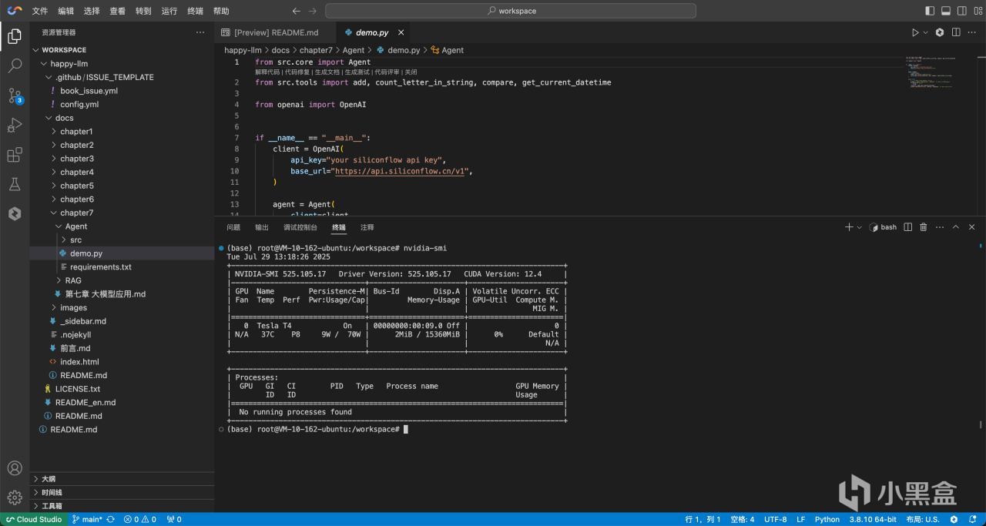Open the Search view in activity bar
Screen dimensions: 986x526
point(14,65)
